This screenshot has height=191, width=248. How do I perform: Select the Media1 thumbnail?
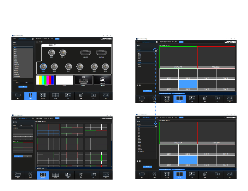click(83, 80)
